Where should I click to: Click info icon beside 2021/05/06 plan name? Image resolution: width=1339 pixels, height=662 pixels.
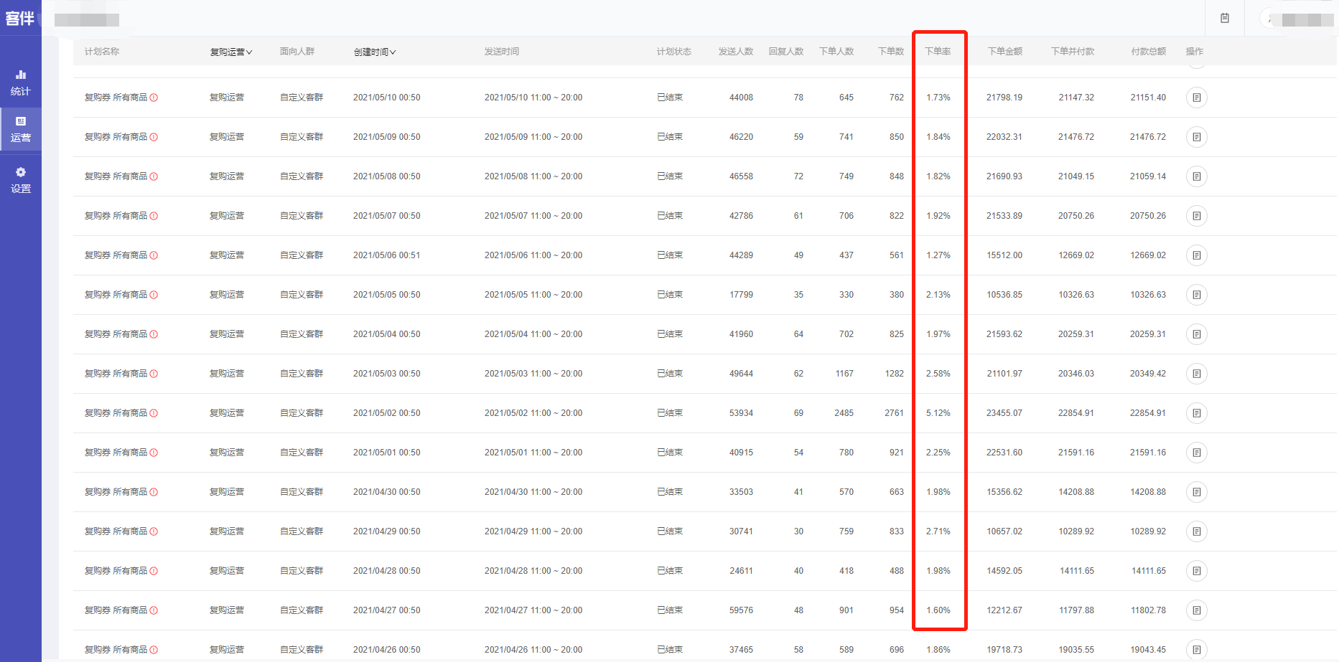point(154,255)
